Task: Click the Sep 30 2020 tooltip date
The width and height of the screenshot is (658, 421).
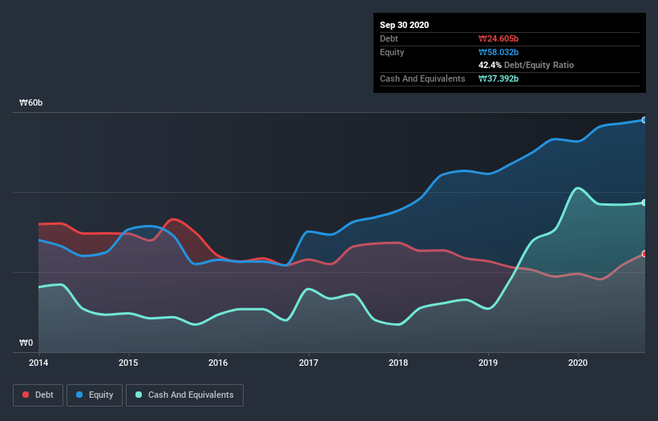Action: pyautogui.click(x=404, y=25)
